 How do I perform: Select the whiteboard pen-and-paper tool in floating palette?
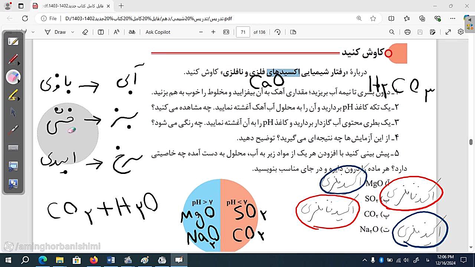pos(13,42)
